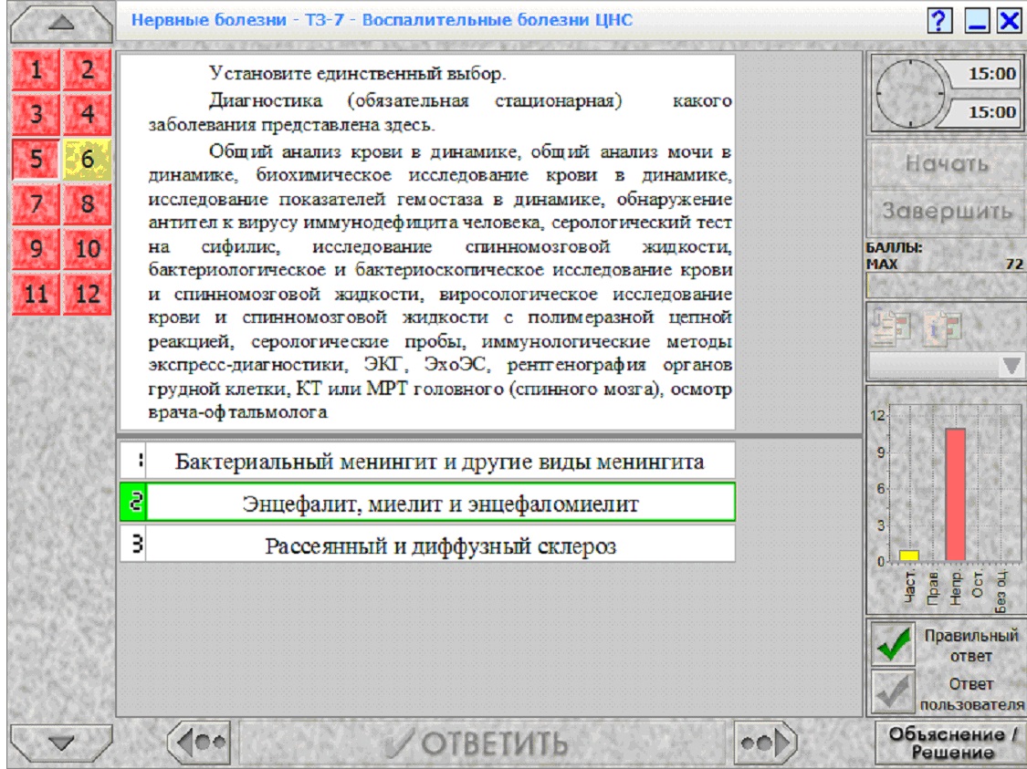Go to question 10
The height and width of the screenshot is (769, 1027).
tap(87, 249)
